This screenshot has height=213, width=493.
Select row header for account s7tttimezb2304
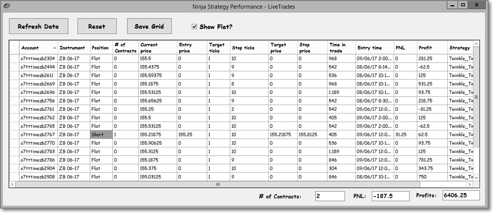click(x=15, y=58)
